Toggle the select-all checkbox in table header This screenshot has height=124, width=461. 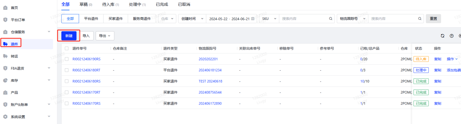pos(67,48)
